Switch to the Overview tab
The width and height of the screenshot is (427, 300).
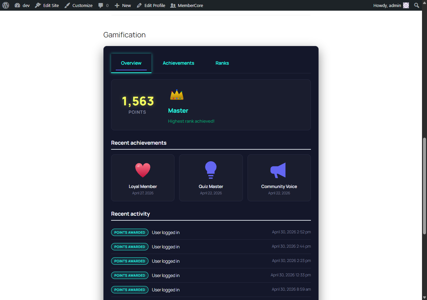(x=131, y=63)
